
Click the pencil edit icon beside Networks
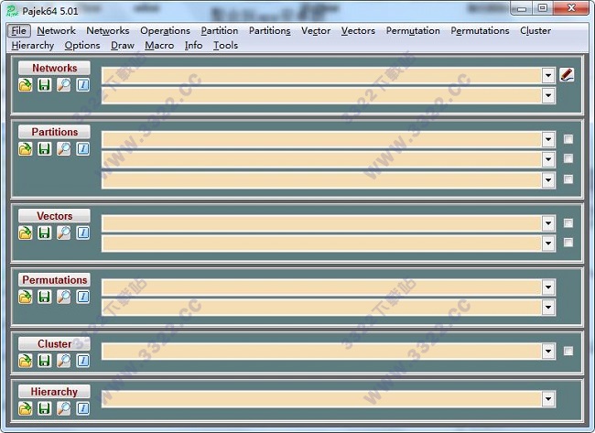[x=567, y=75]
